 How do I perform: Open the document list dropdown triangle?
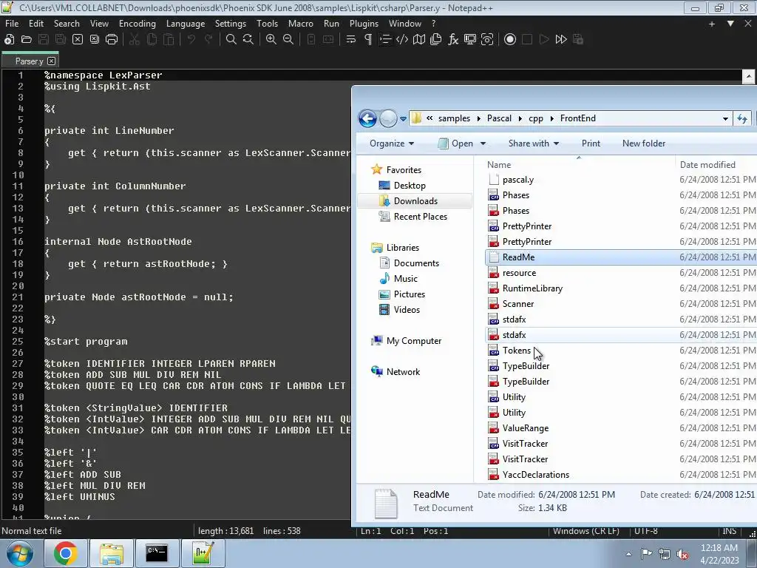pyautogui.click(x=730, y=24)
